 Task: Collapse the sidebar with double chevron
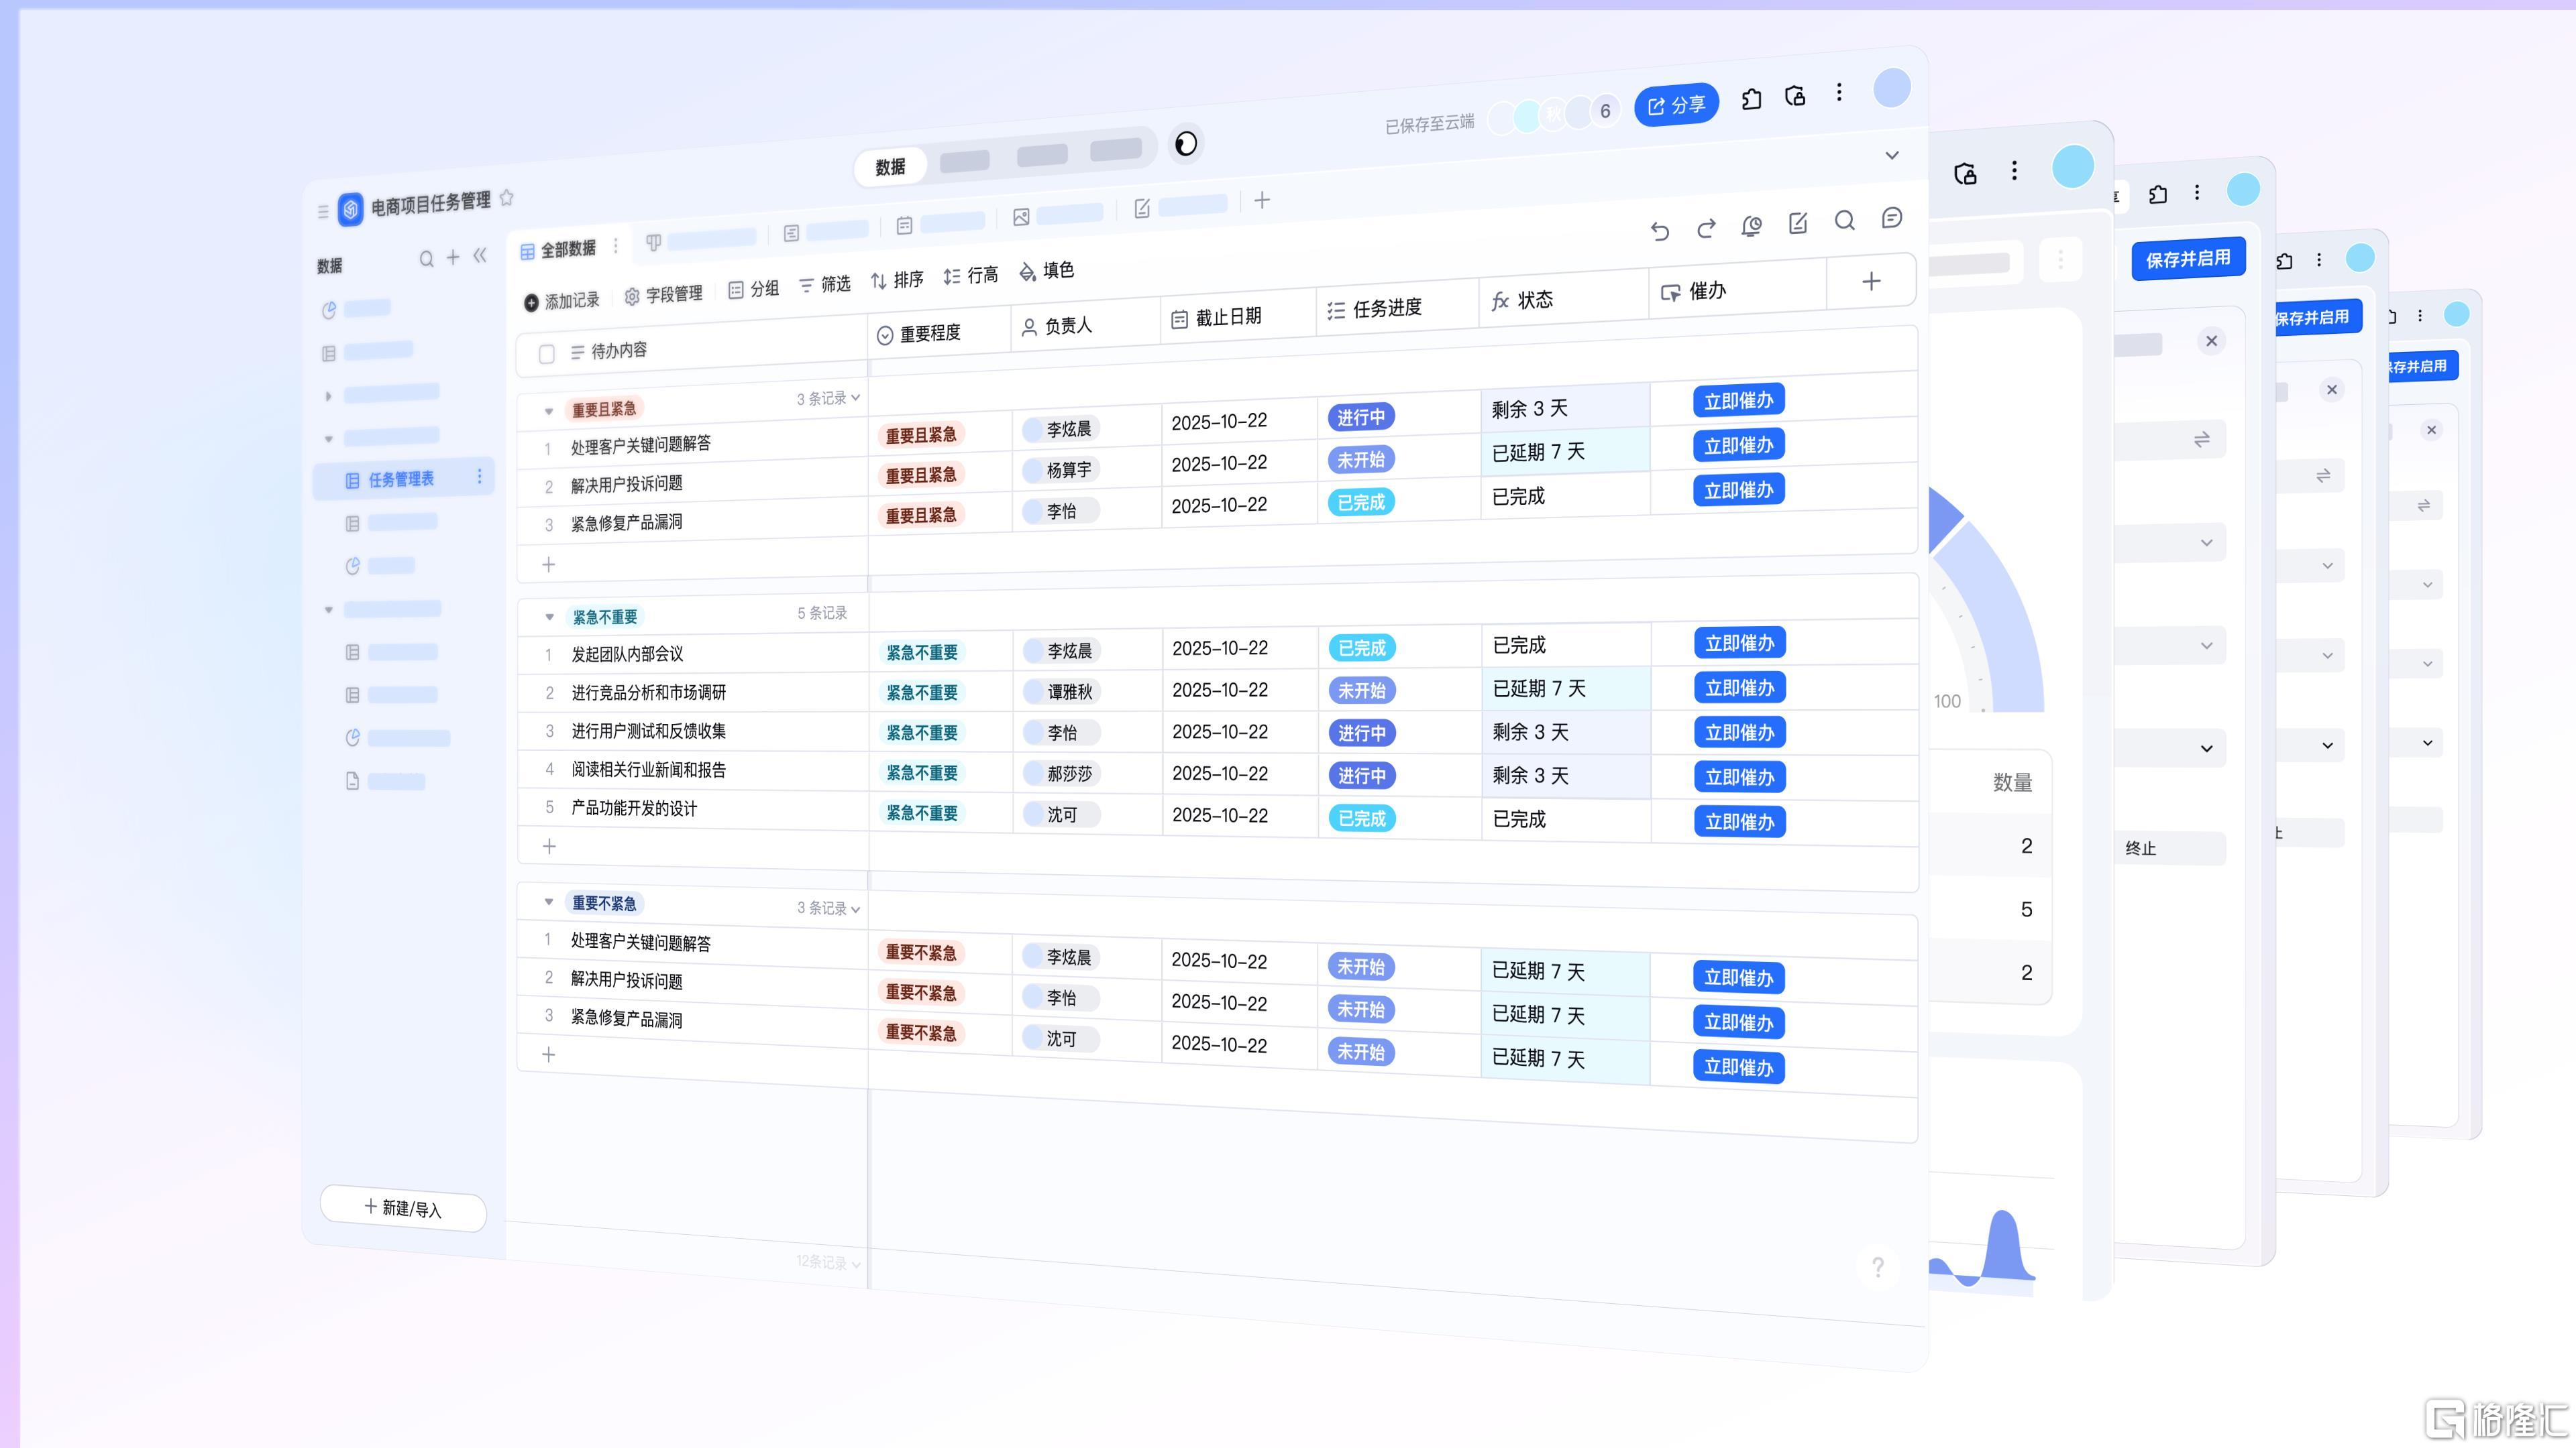[x=480, y=256]
